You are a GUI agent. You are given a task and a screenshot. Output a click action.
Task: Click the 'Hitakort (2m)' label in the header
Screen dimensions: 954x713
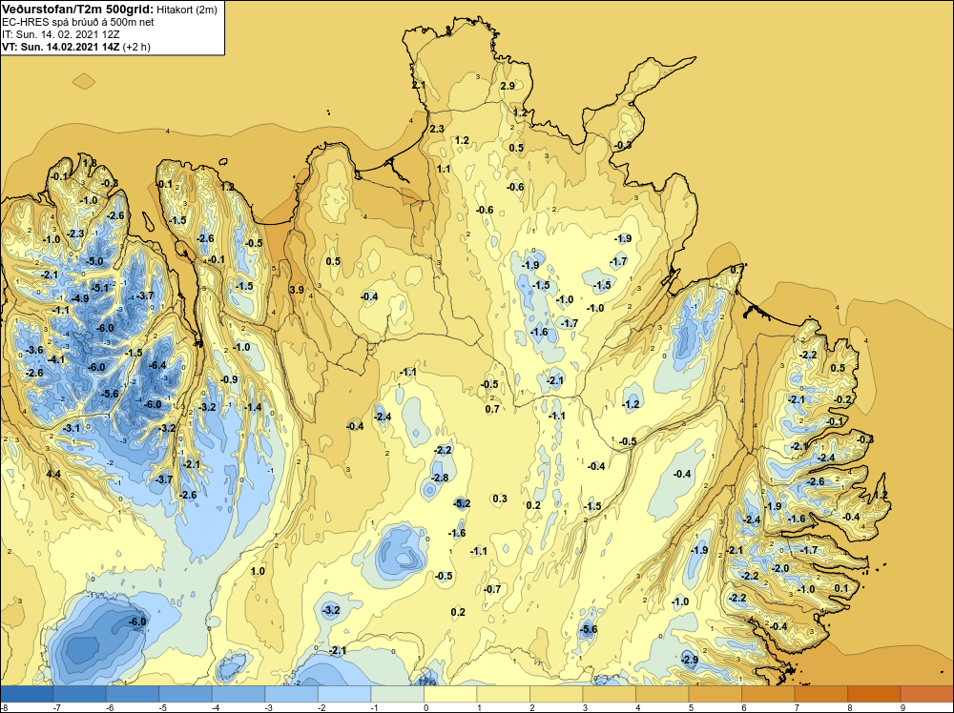(186, 10)
